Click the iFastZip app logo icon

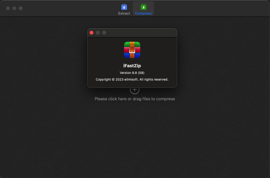[132, 50]
